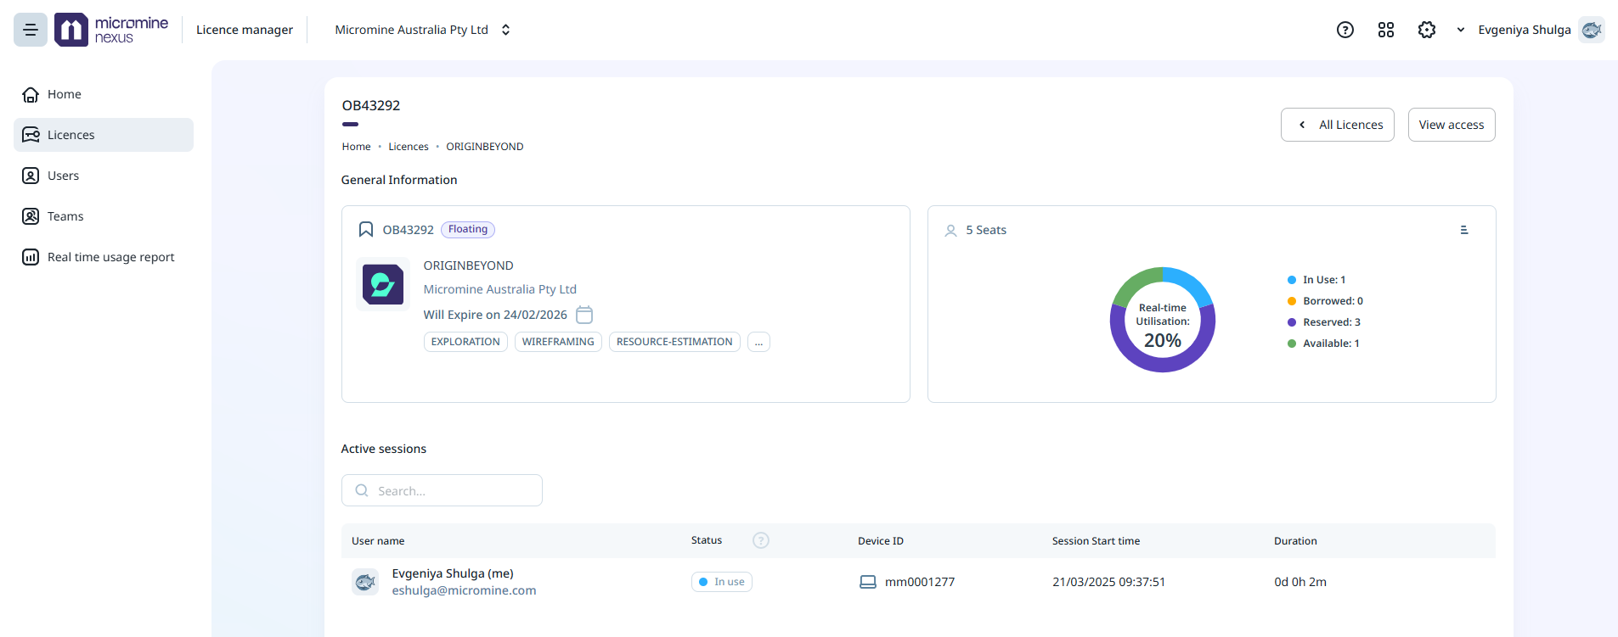Follow the Licences breadcrumb link

pyautogui.click(x=408, y=147)
